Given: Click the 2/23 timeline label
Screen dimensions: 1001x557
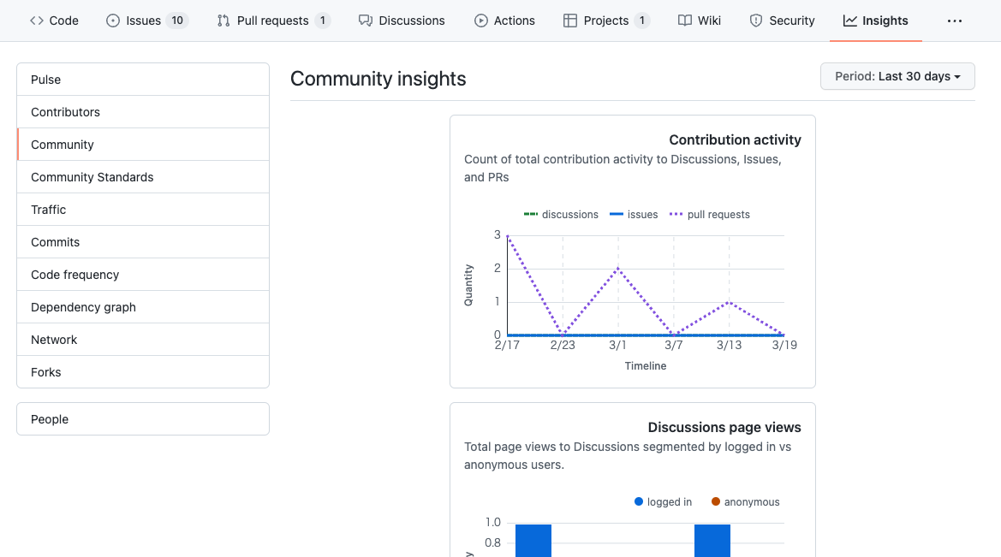Looking at the screenshot, I should 563,345.
